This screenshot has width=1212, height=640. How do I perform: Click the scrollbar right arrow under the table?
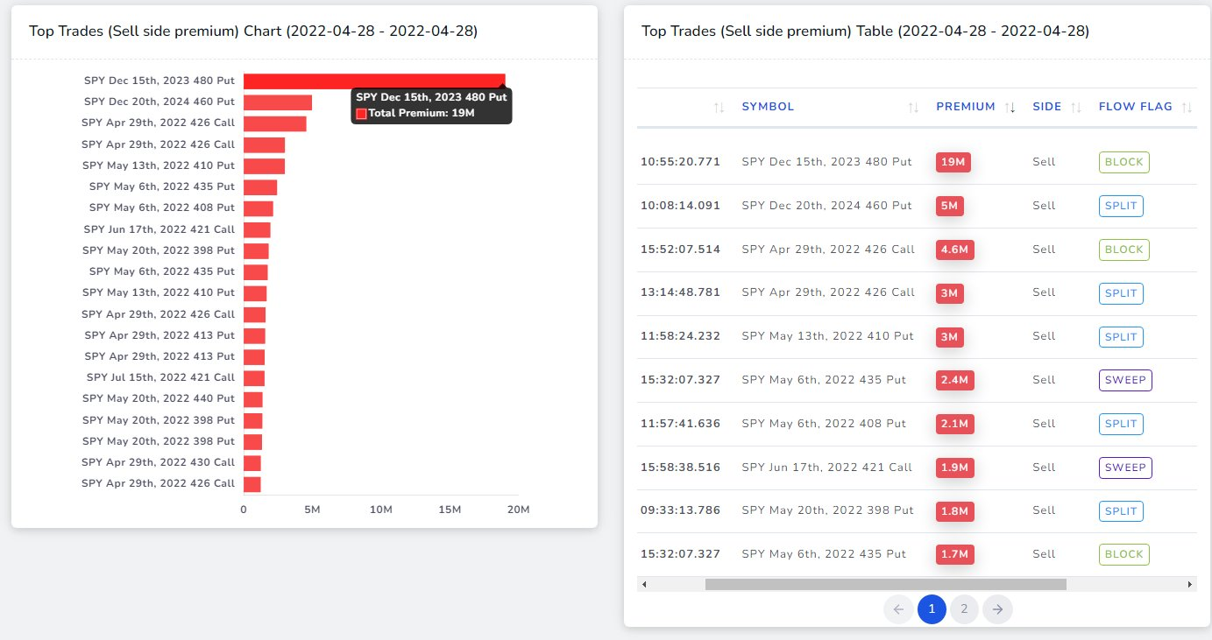[x=1189, y=584]
